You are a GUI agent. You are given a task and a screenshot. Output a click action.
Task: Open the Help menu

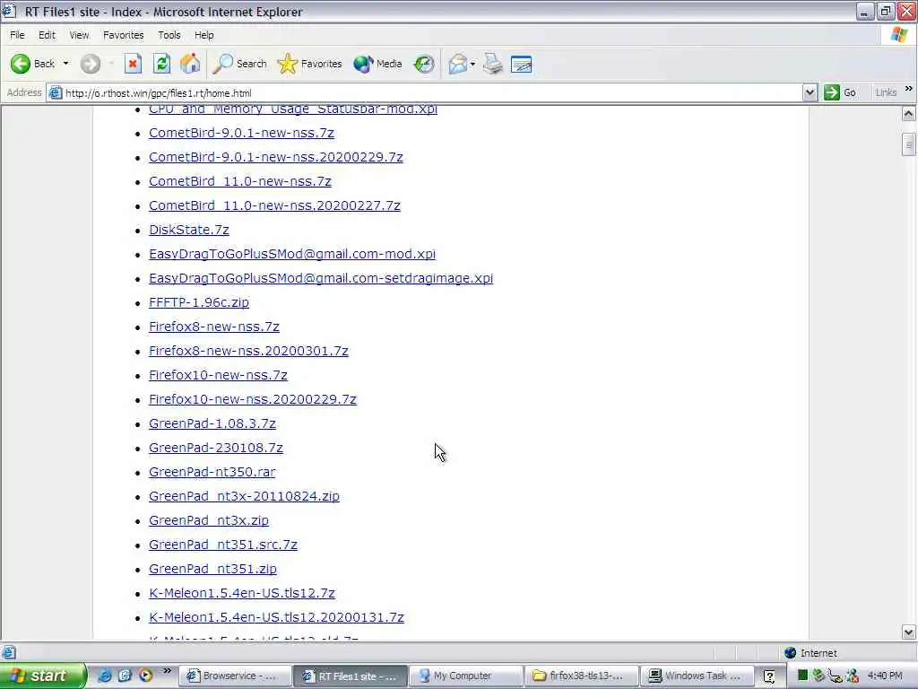pyautogui.click(x=204, y=35)
